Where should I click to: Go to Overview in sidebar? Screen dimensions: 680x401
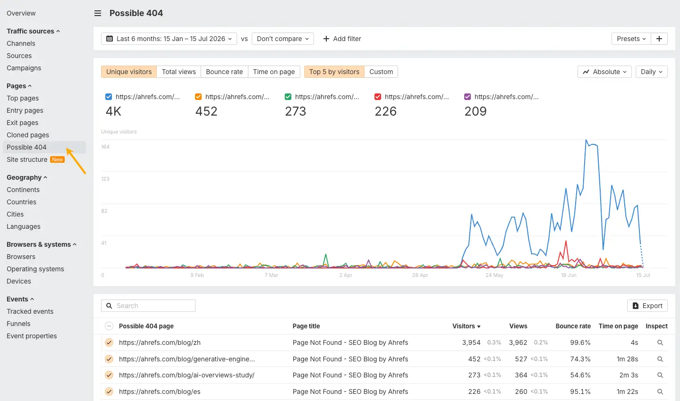tap(21, 13)
